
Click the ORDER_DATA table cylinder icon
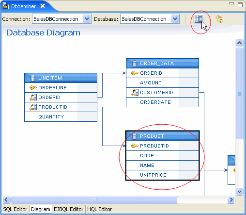[x=135, y=64]
